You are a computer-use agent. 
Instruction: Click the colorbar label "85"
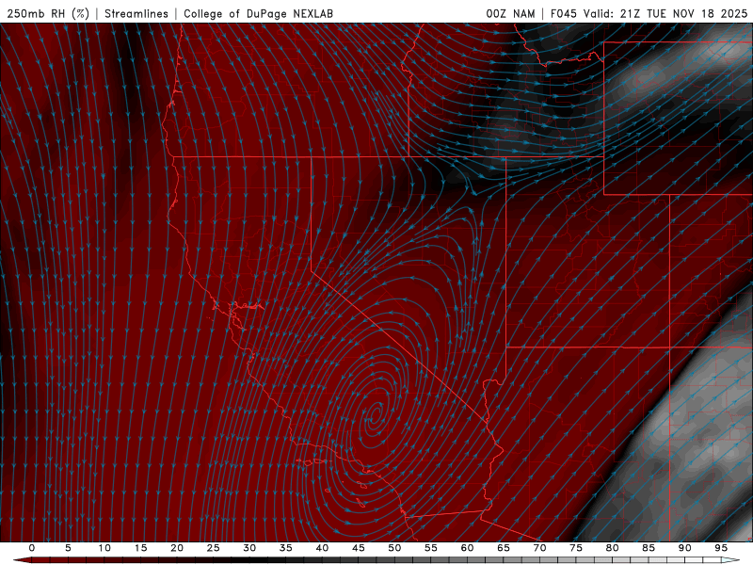point(649,548)
